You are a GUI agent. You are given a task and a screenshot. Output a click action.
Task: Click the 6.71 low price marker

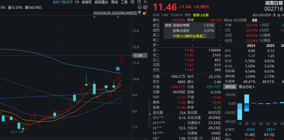coord(14,132)
